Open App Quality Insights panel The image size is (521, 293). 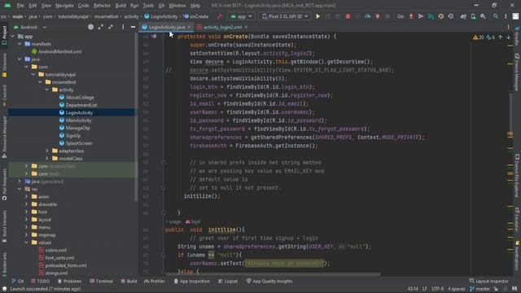pos(269,281)
